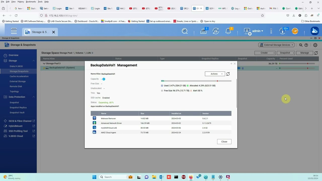Collapse the Storage sidebar section
The height and width of the screenshot is (181, 322).
coord(33,61)
